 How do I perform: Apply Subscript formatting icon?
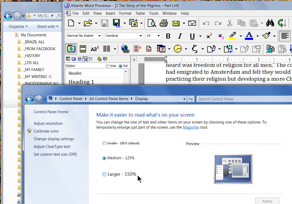221,36
